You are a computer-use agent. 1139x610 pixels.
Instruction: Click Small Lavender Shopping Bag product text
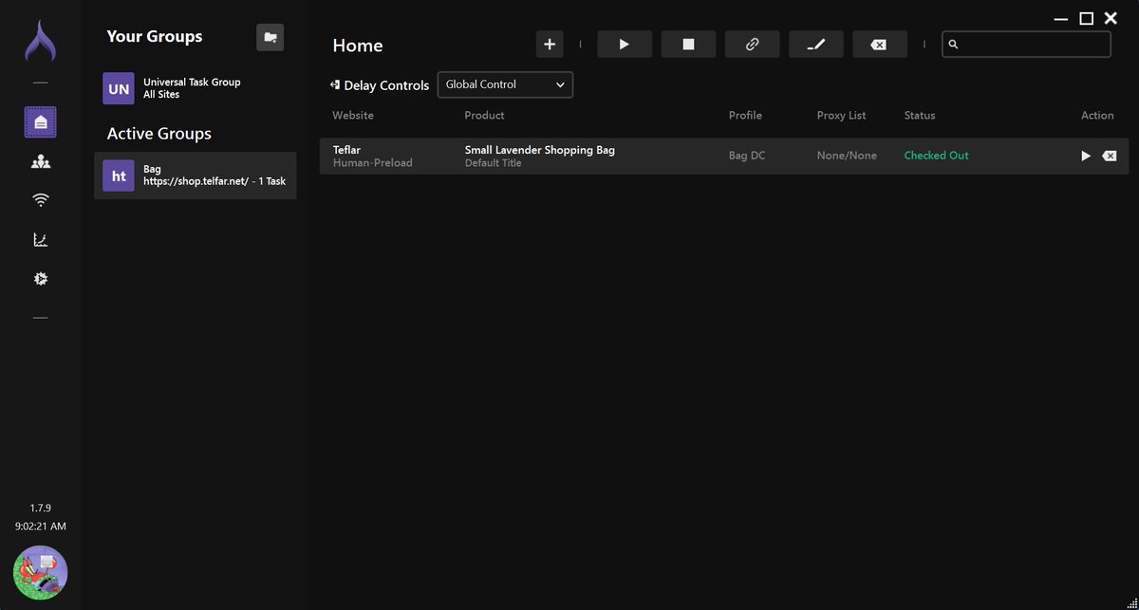[x=539, y=150]
